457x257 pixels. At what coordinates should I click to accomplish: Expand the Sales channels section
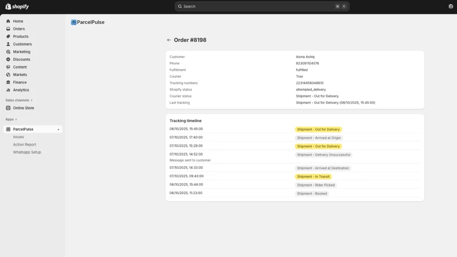19,101
